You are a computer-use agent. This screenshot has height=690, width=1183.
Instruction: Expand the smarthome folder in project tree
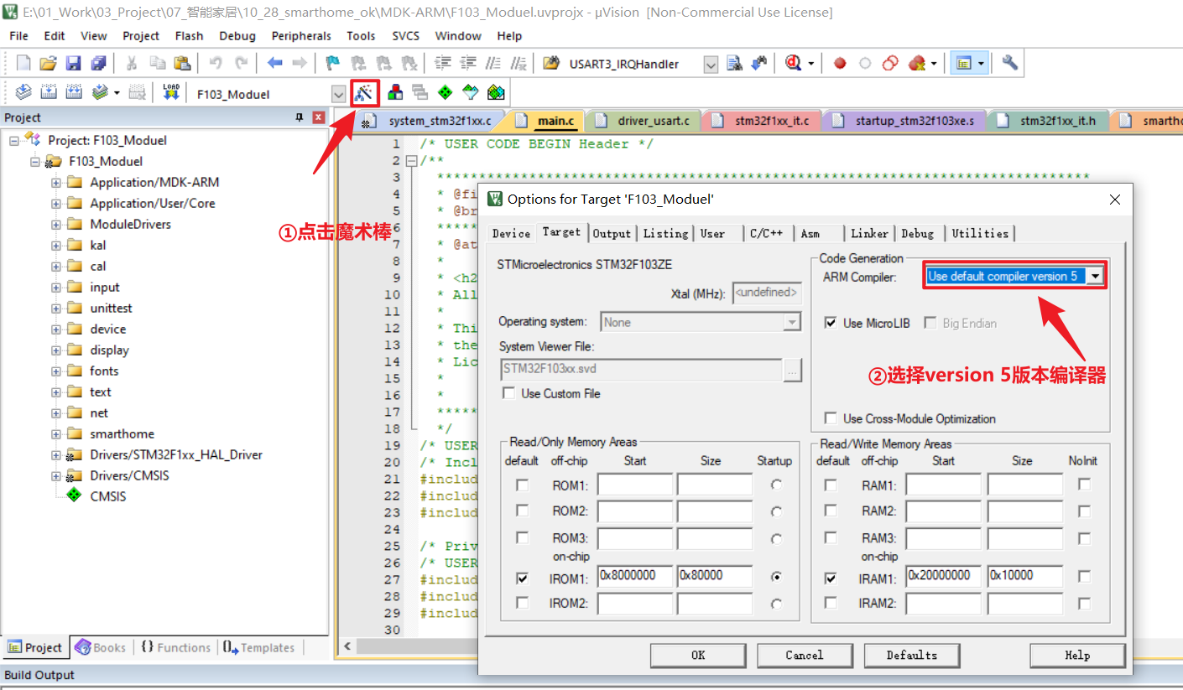click(x=55, y=433)
